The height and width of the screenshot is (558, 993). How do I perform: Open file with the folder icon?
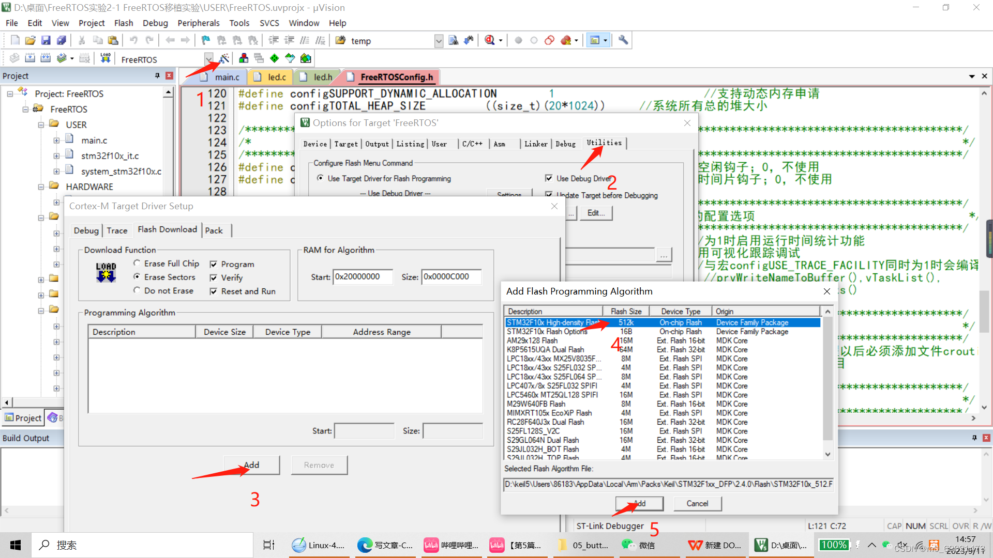pos(30,40)
